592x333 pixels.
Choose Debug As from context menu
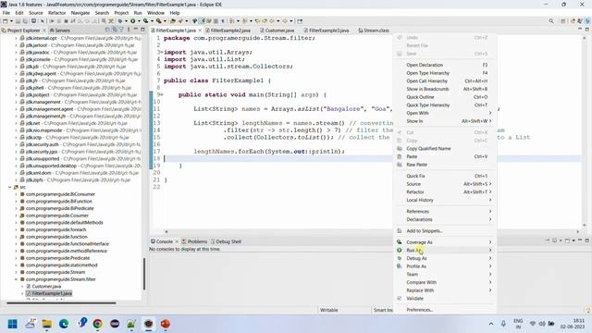pyautogui.click(x=445, y=258)
